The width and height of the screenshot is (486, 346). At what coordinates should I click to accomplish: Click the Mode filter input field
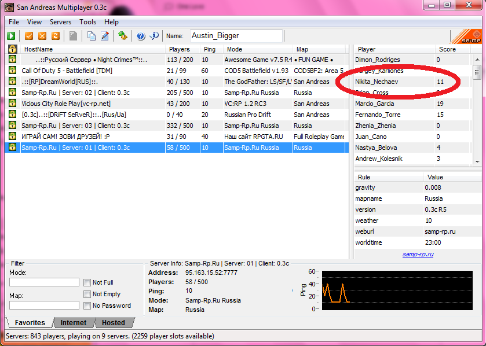tap(45, 282)
